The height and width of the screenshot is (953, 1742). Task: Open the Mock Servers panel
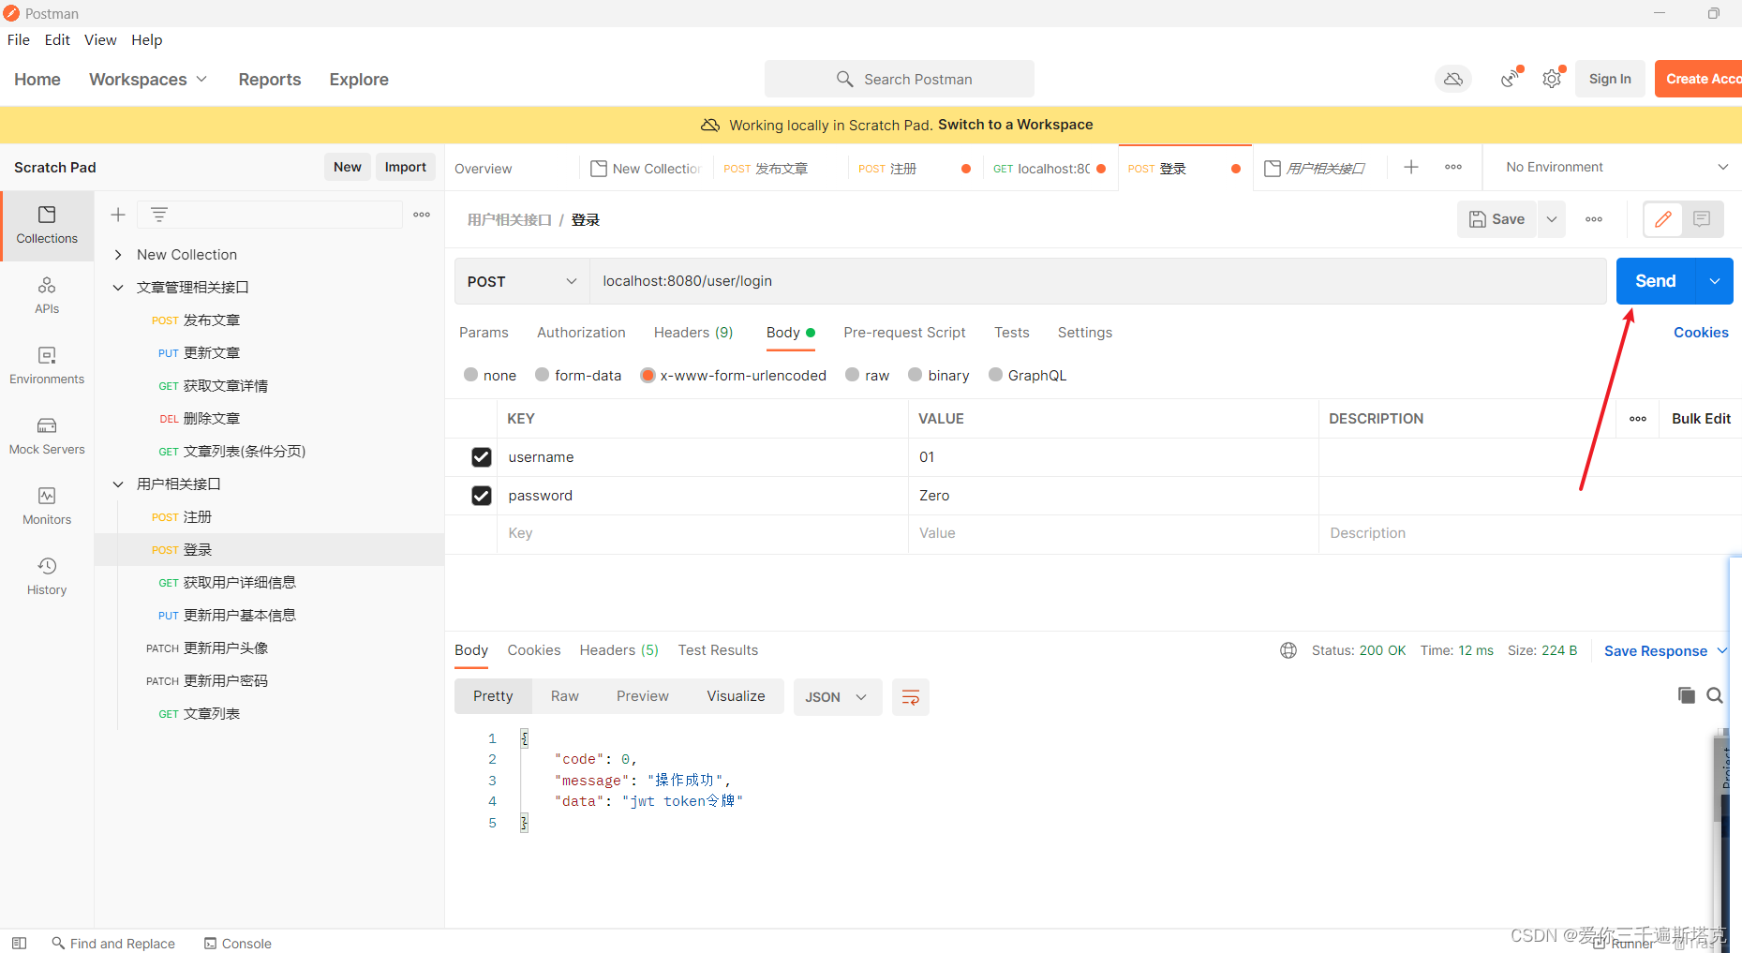coord(47,436)
